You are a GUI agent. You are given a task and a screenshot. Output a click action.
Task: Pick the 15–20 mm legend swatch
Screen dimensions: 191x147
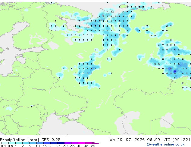point(47,143)
